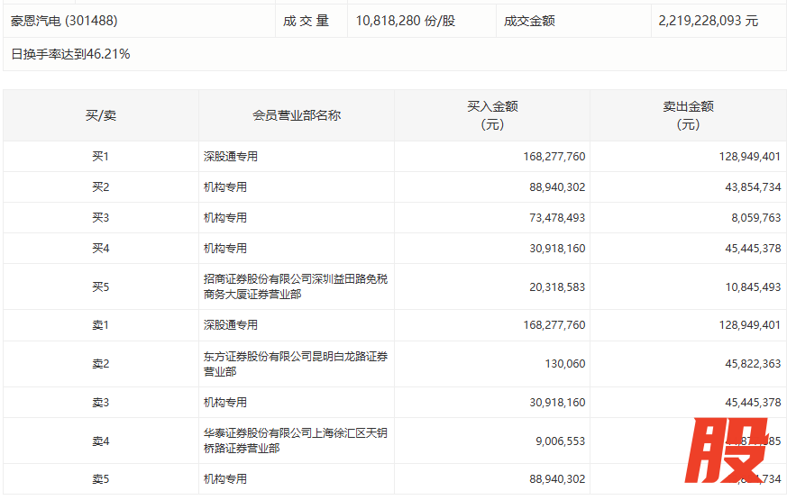Click 深股通专用 in the 买1 row
The width and height of the screenshot is (787, 500).
tap(231, 157)
